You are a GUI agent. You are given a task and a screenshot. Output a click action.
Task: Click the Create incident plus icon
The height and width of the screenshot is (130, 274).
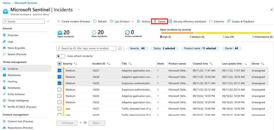click(59, 21)
